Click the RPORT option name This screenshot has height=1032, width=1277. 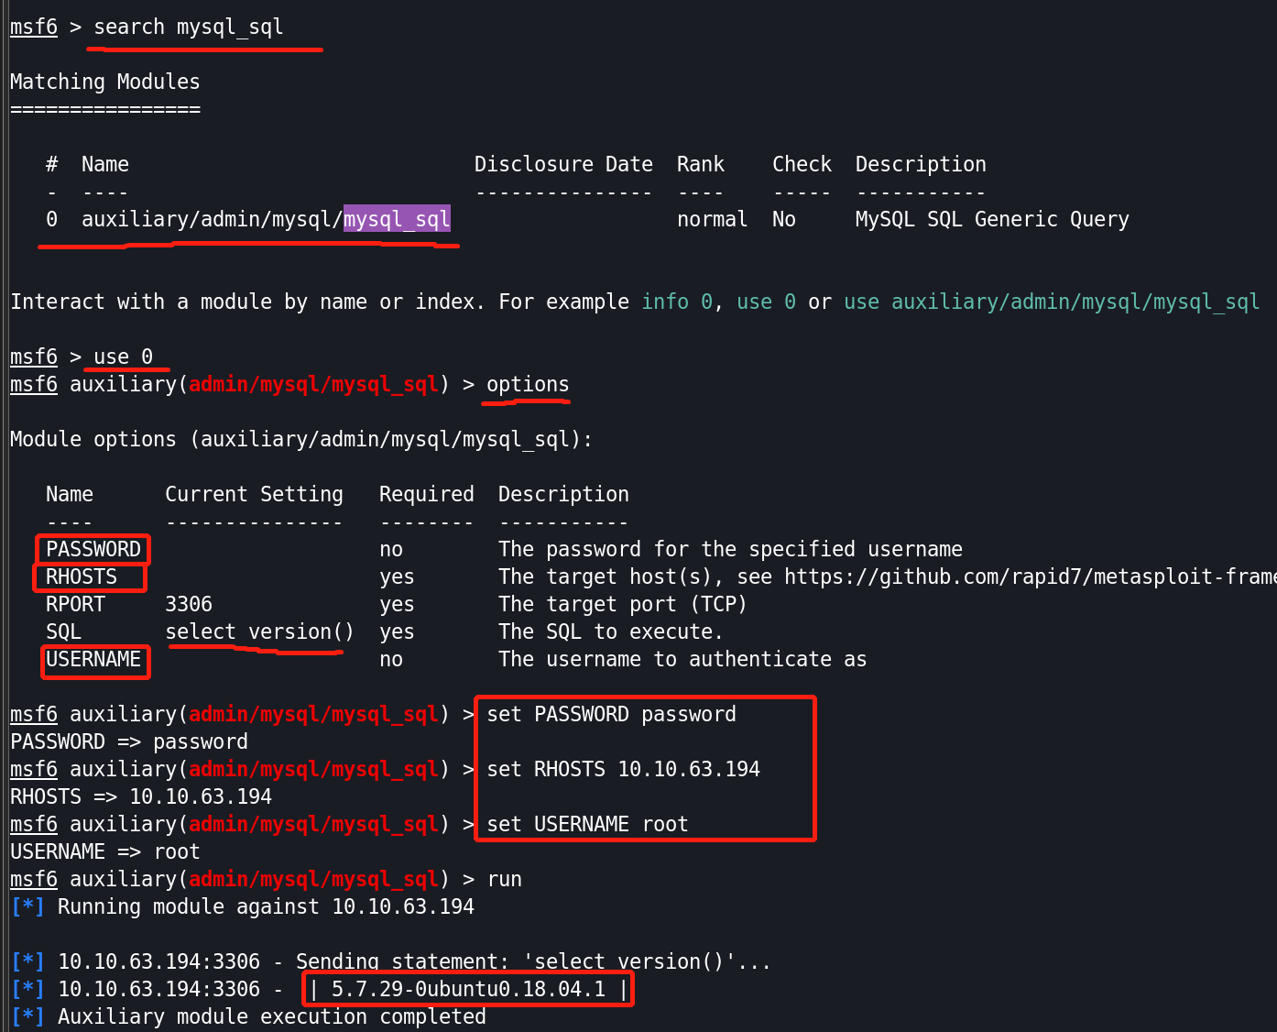[75, 604]
